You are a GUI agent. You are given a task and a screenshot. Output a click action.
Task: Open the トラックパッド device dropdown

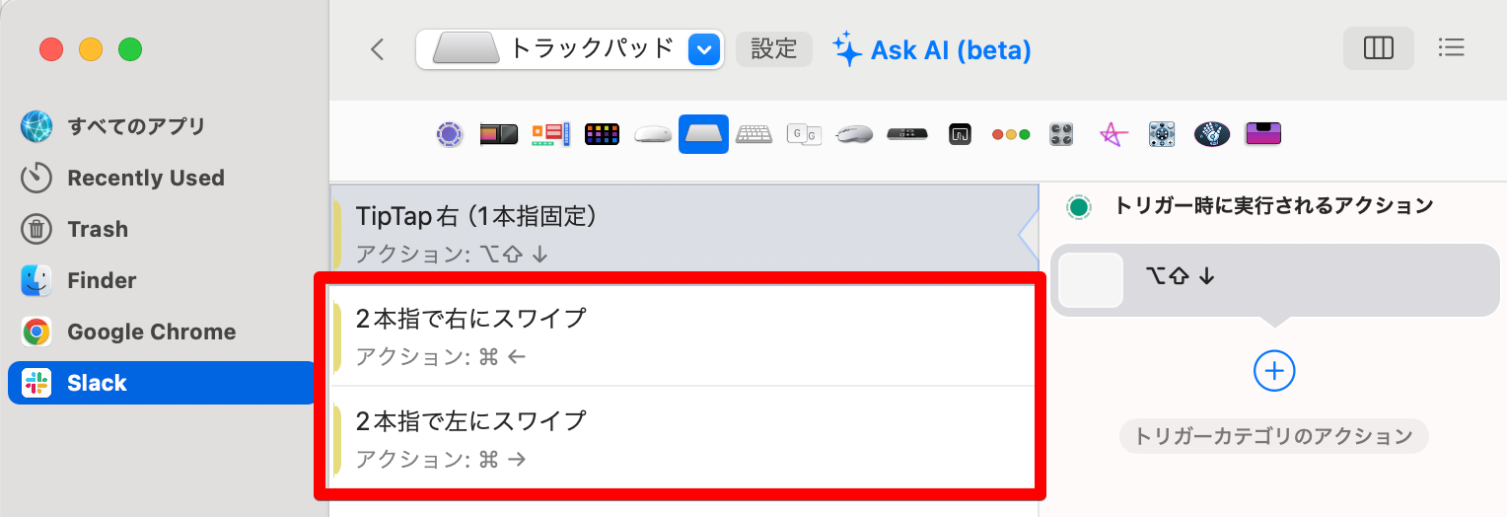click(x=703, y=48)
